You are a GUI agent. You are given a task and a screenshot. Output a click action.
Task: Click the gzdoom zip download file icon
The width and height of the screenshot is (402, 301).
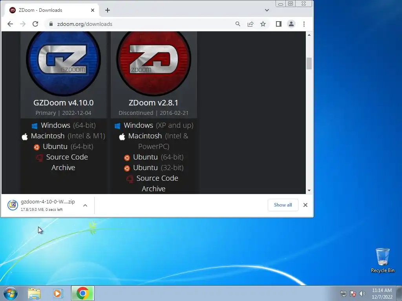pos(13,205)
